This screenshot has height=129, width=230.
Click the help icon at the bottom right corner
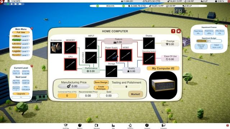tap(227, 125)
